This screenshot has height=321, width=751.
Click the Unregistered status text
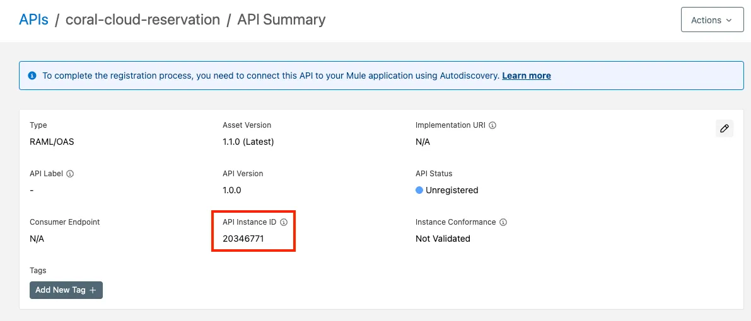451,190
